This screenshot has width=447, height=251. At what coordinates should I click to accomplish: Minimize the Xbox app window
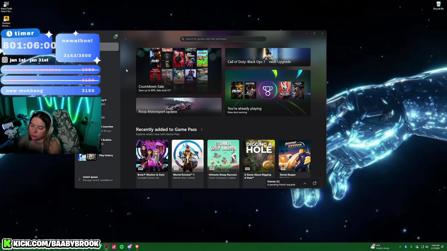[306, 33]
